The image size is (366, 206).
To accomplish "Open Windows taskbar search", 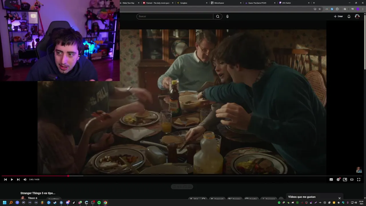I will point(11,203).
